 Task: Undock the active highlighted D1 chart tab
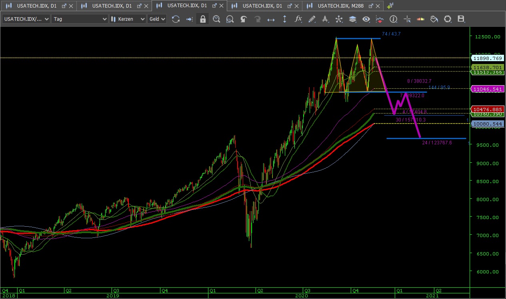click(x=214, y=6)
